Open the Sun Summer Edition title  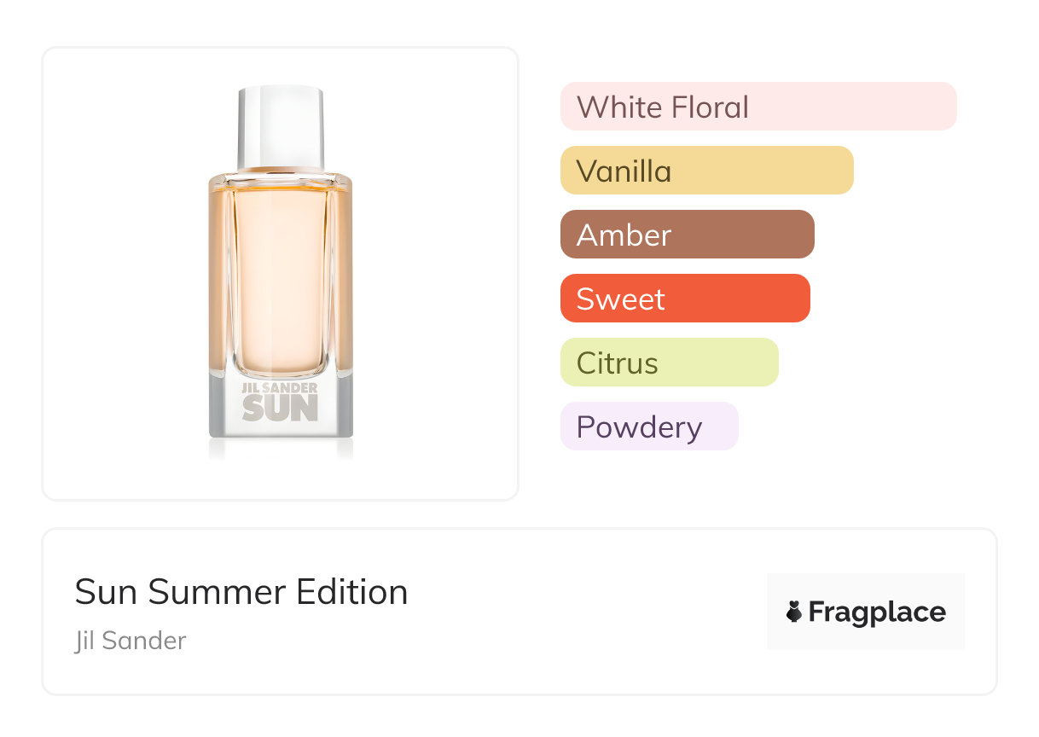point(241,592)
